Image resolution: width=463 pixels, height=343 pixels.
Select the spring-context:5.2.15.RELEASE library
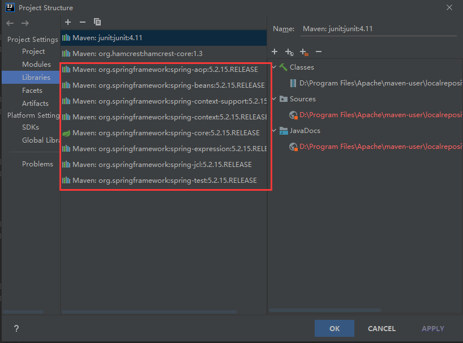coord(164,117)
